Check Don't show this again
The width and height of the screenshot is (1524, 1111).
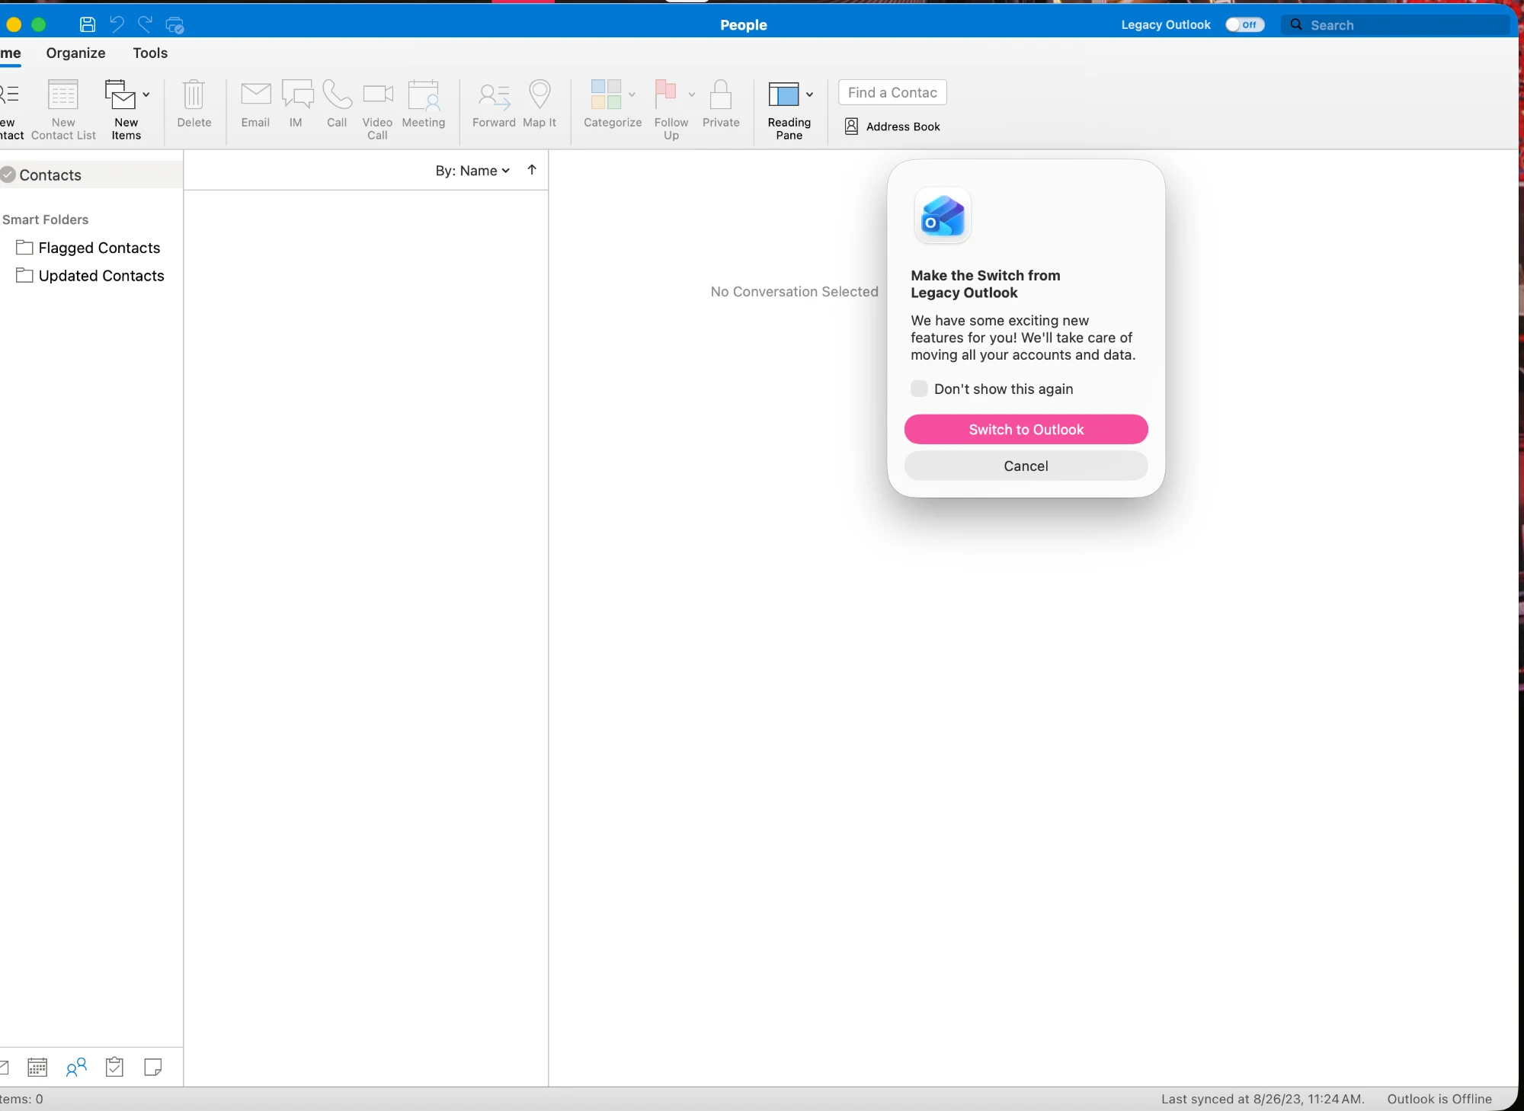[919, 389]
